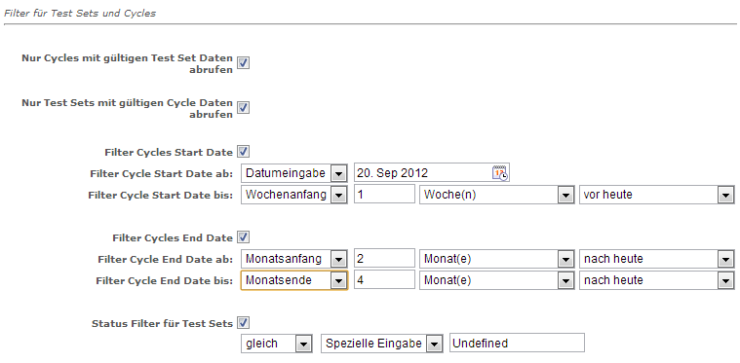The height and width of the screenshot is (363, 740).
Task: Click the 'Filter Cycles End Date' label
Action: [173, 238]
